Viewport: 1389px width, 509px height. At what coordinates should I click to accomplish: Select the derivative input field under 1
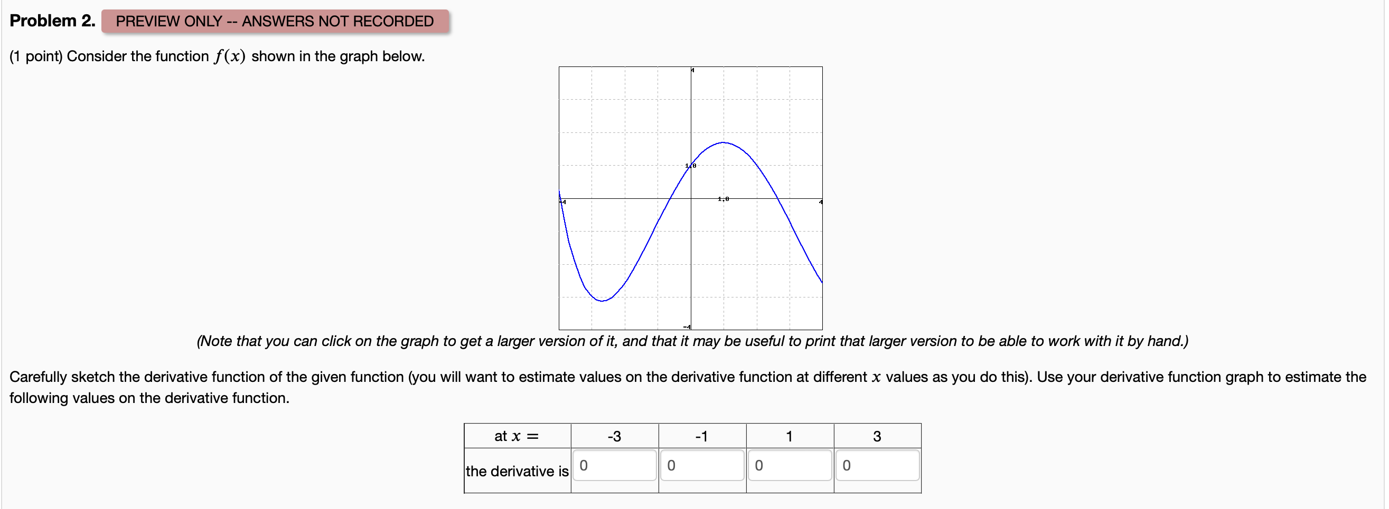[790, 464]
